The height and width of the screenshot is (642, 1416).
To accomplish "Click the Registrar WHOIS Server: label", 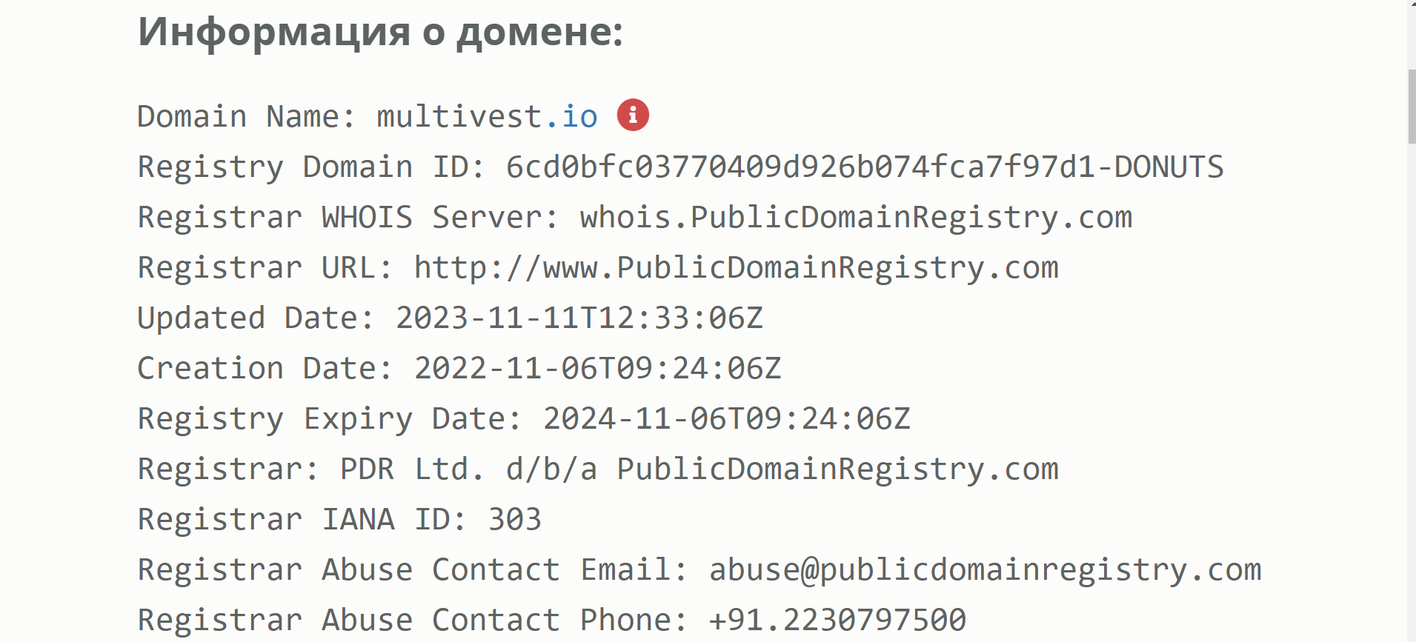I will point(348,218).
